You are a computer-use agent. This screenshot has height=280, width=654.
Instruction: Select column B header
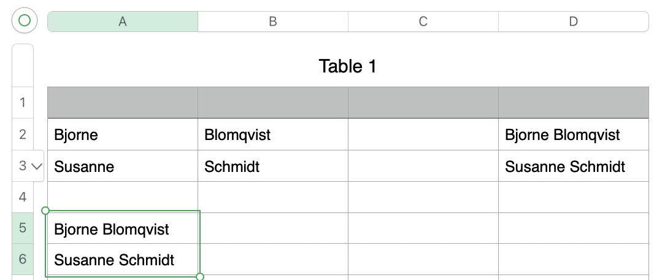tap(273, 21)
